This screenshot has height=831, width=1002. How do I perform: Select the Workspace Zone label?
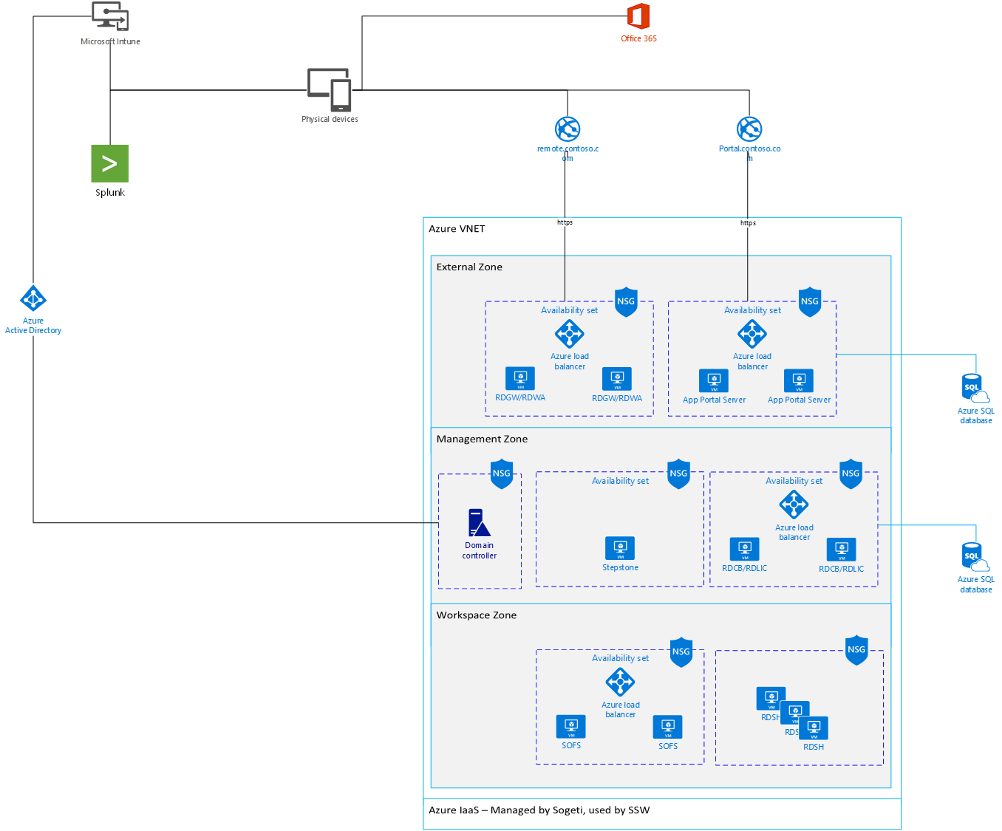click(477, 615)
